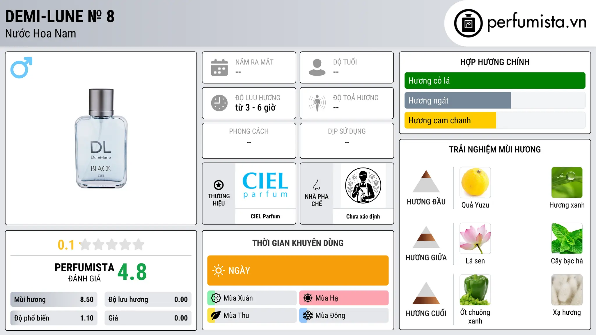Click the Dịp sử dụng card

click(x=347, y=141)
